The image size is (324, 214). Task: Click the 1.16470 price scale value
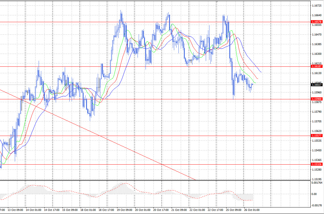(x=317, y=35)
